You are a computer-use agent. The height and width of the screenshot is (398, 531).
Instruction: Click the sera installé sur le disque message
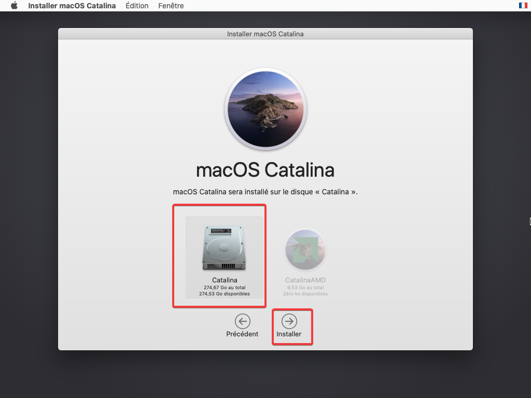265,192
